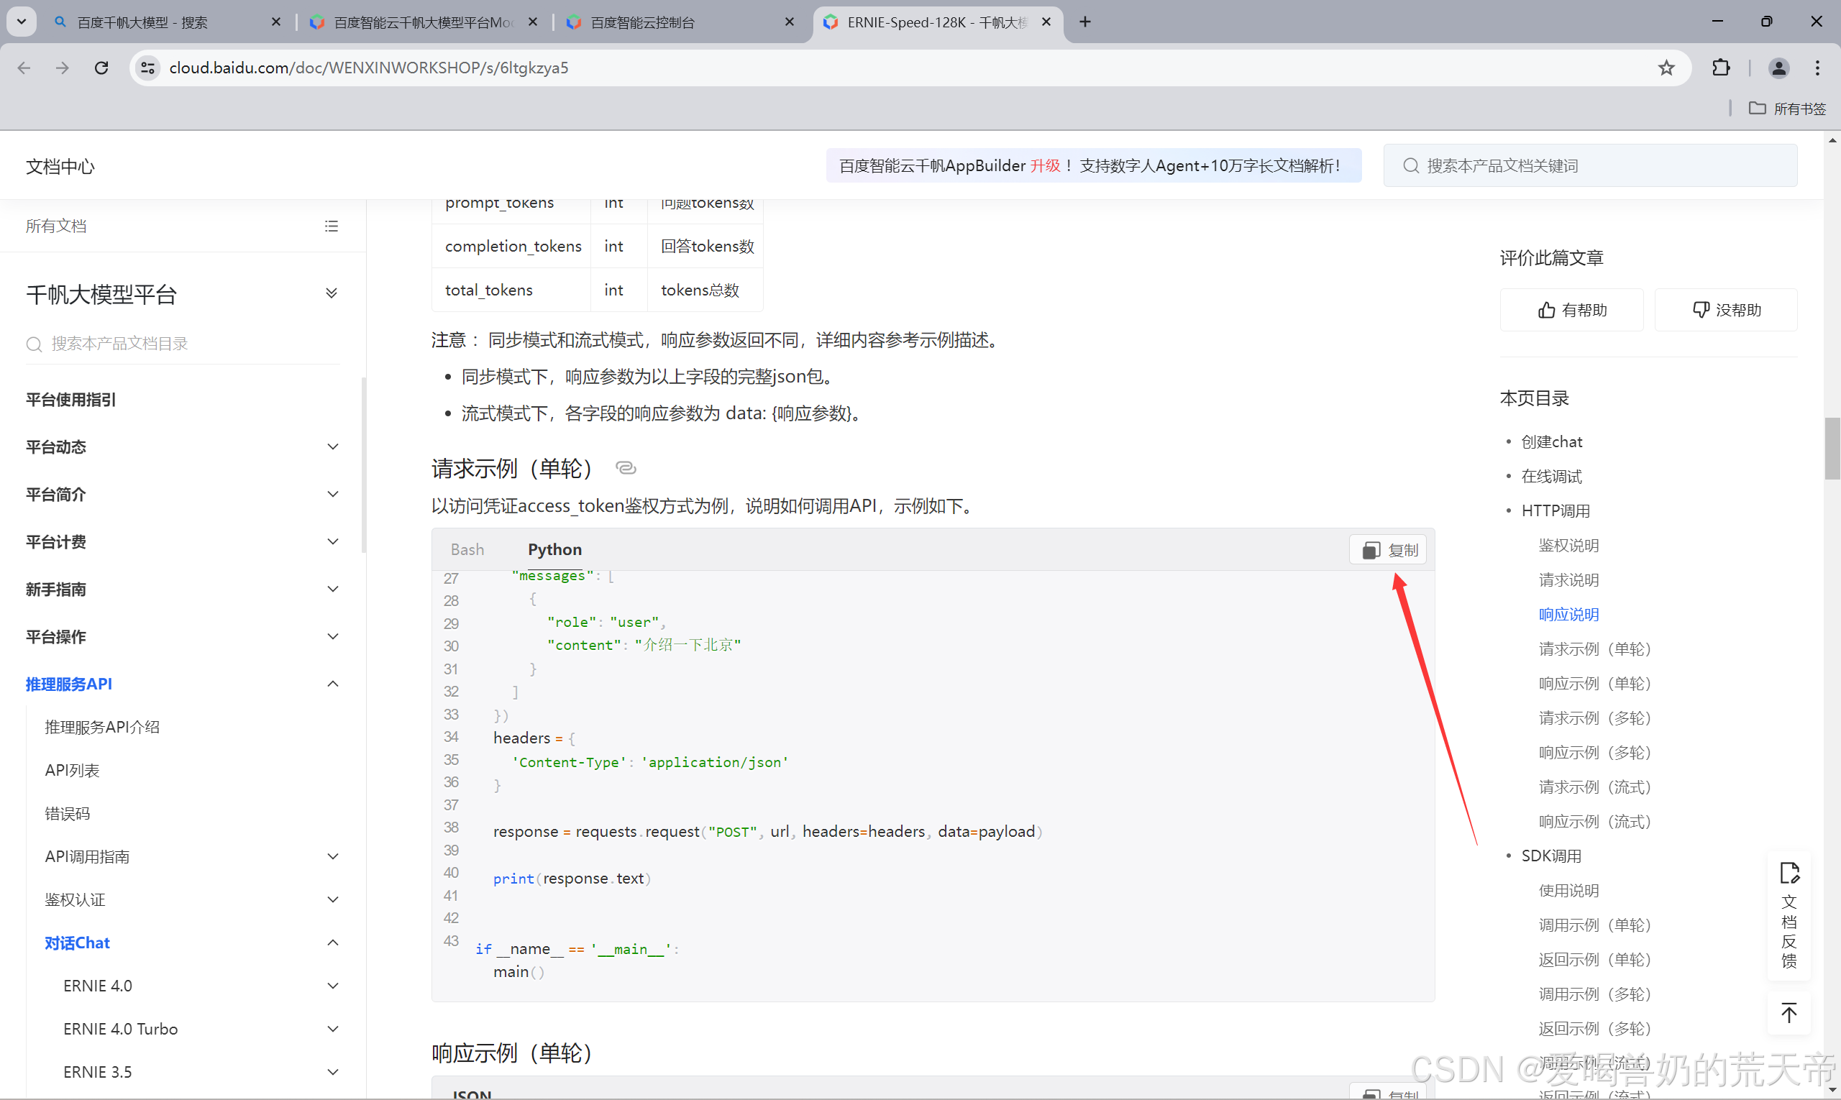Jump to 响应说明 in page contents
The height and width of the screenshot is (1100, 1841).
(1568, 615)
